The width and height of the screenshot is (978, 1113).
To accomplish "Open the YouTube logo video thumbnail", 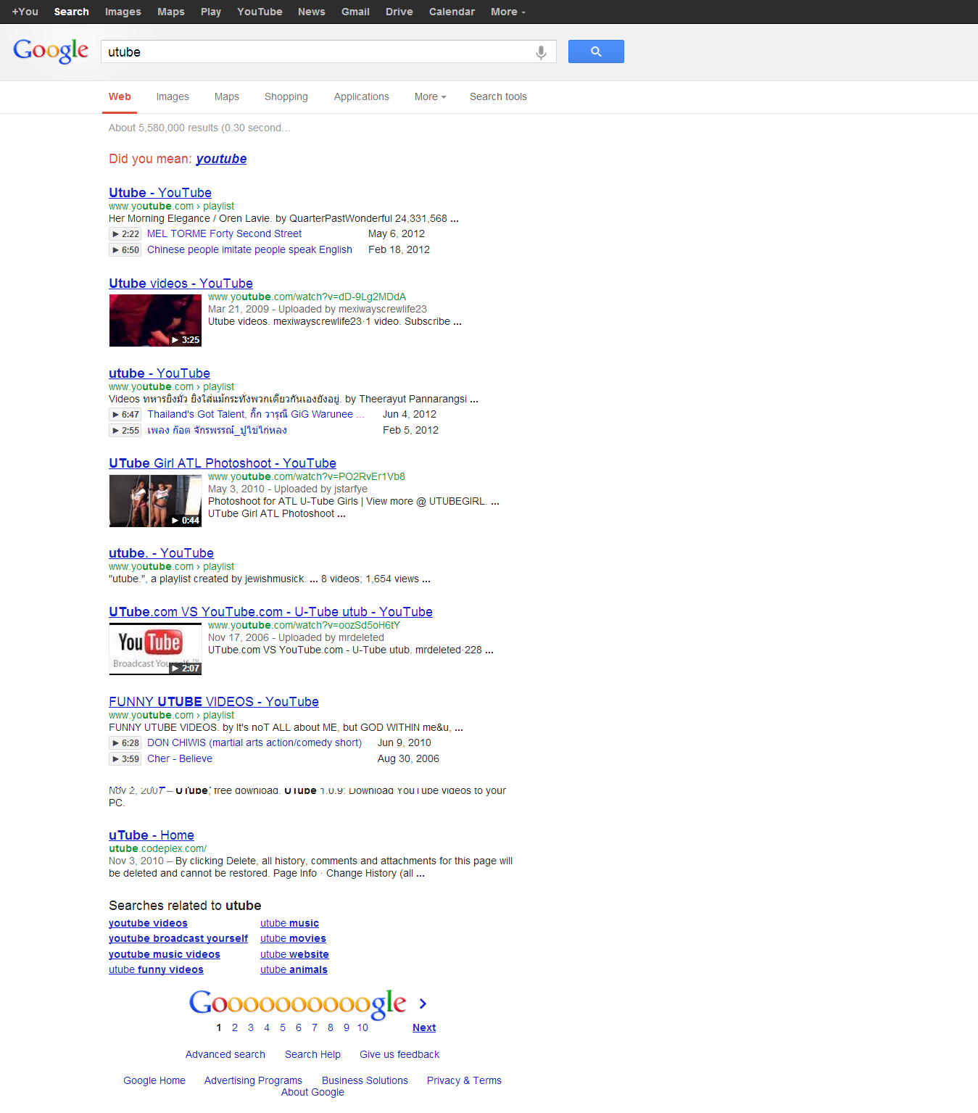I will click(x=155, y=649).
